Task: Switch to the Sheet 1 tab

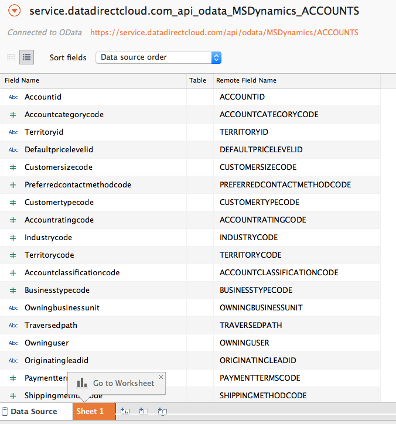Action: coord(90,411)
